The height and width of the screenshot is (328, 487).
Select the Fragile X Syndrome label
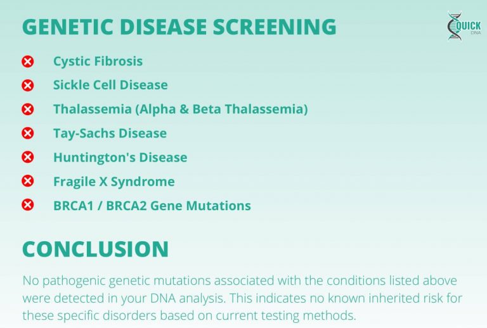coord(114,182)
